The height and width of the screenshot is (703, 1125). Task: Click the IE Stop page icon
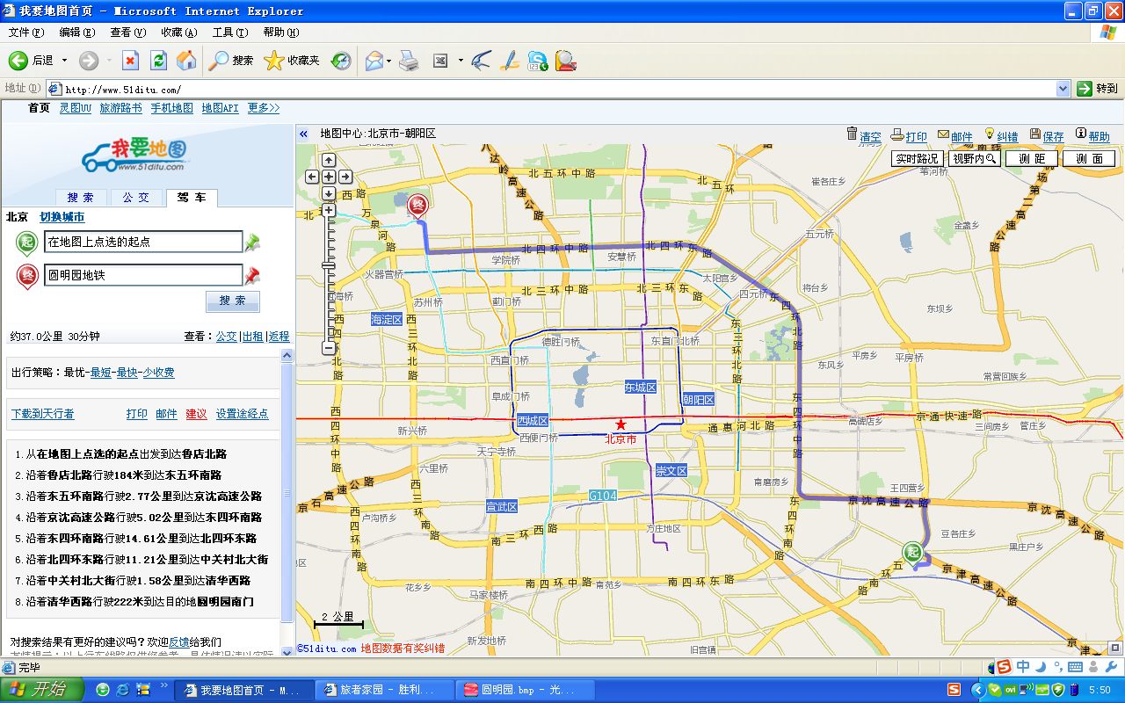pyautogui.click(x=130, y=61)
